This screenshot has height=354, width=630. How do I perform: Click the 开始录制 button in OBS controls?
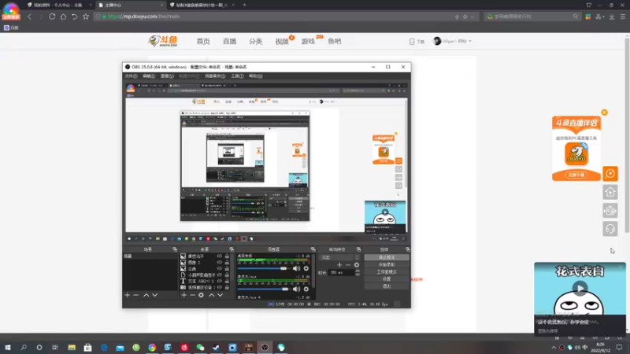(x=387, y=264)
